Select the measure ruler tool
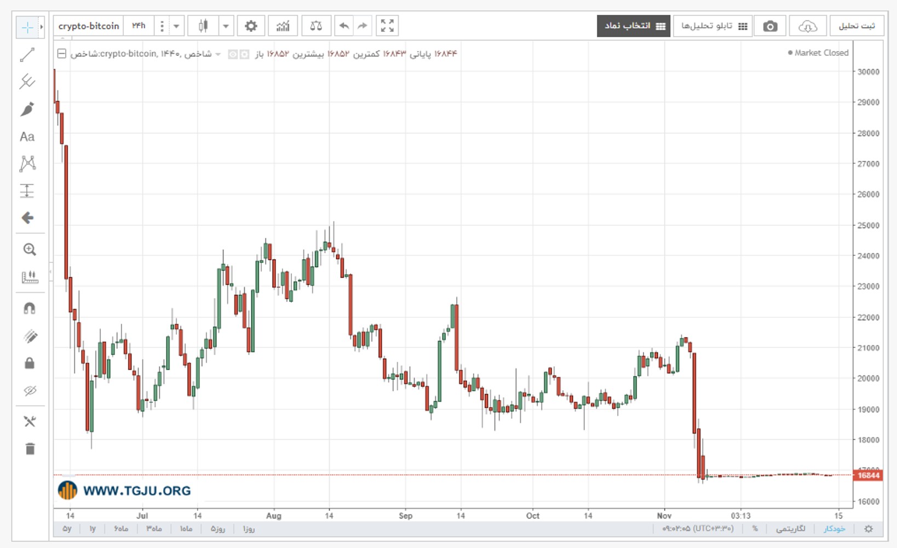This screenshot has width=897, height=548. tap(30, 277)
